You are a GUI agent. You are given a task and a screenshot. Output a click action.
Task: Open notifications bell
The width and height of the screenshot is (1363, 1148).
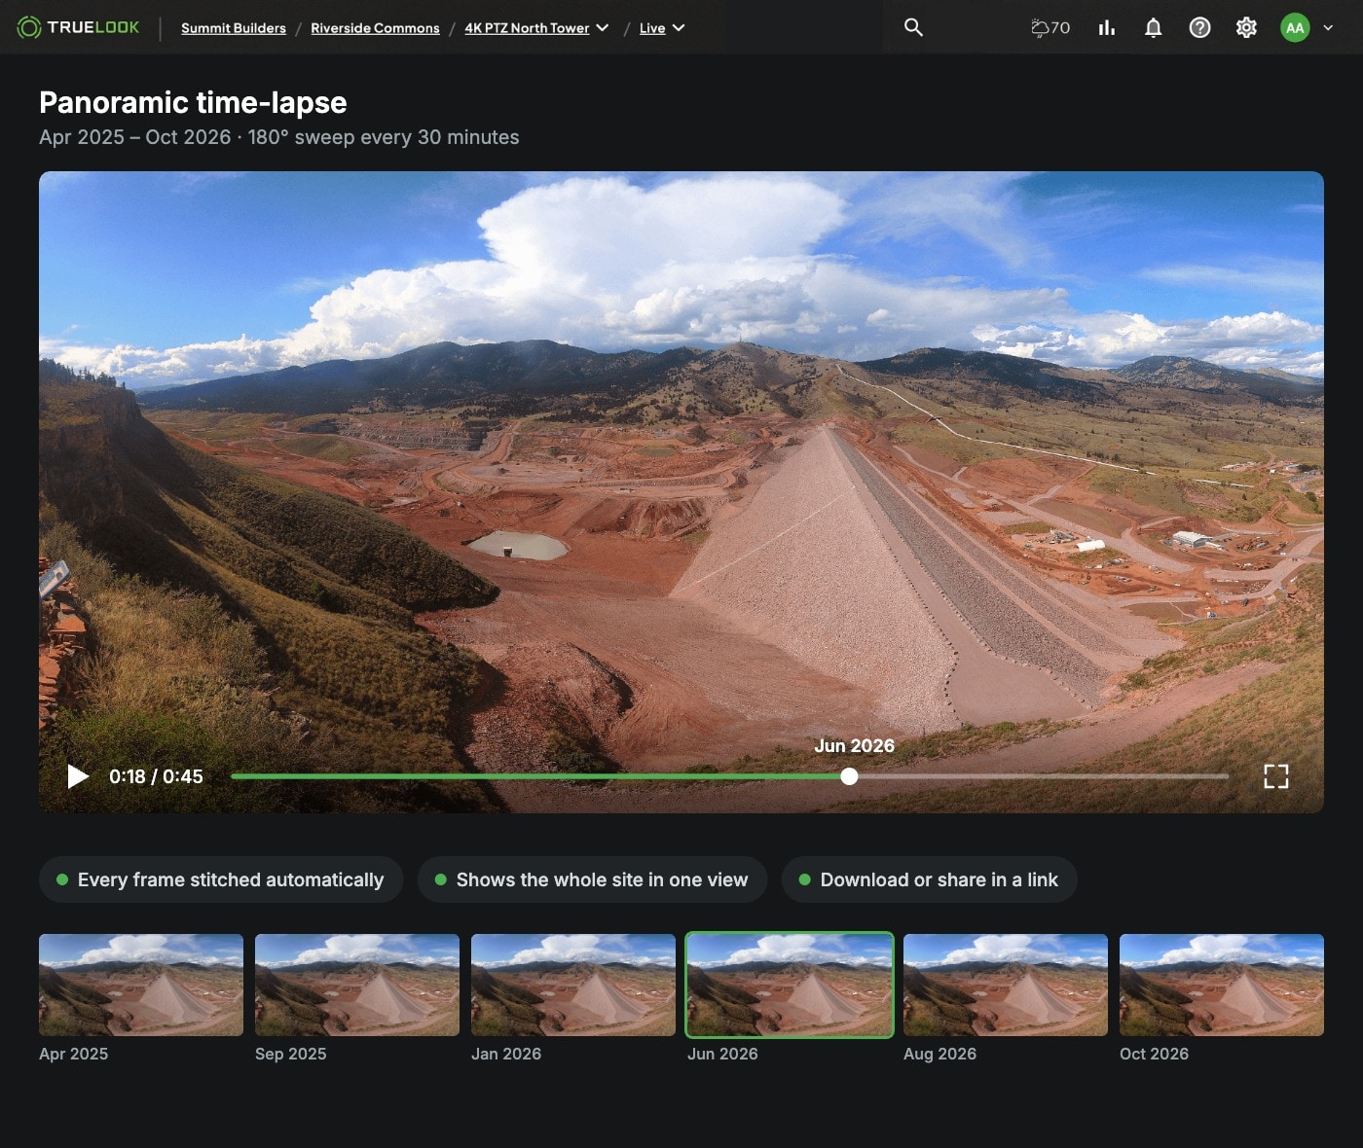[x=1153, y=27]
